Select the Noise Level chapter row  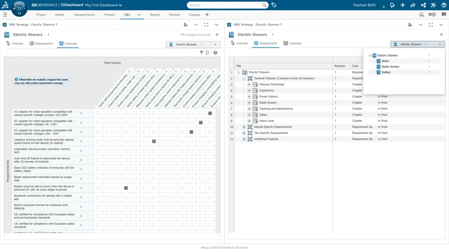point(267,121)
